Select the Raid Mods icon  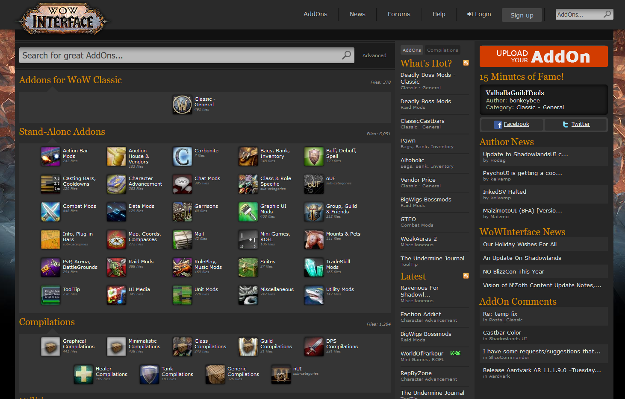pyautogui.click(x=116, y=267)
